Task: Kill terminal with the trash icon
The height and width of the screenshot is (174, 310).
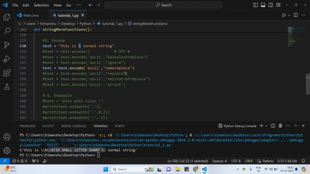Action: click(x=280, y=126)
